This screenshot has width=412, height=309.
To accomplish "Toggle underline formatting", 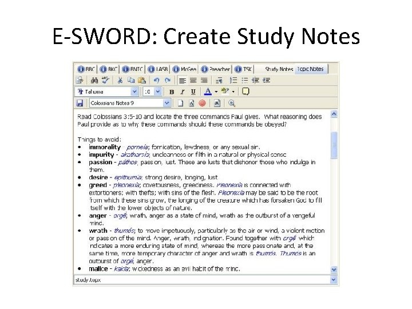I will click(193, 92).
